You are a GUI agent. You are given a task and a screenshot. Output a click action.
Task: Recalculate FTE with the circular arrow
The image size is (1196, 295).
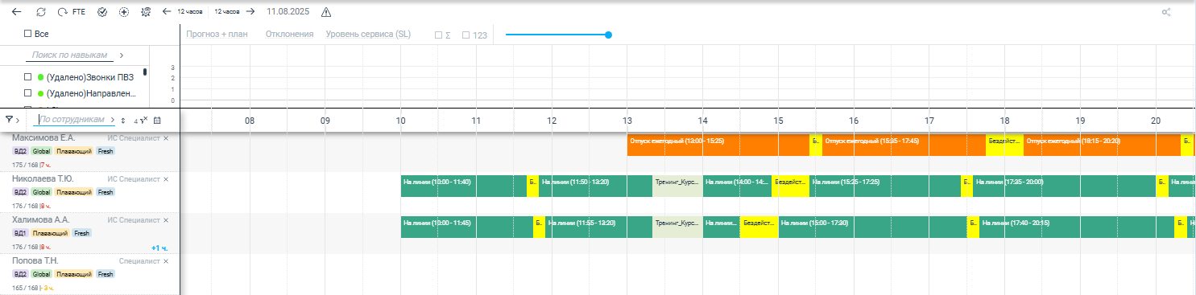[x=63, y=12]
